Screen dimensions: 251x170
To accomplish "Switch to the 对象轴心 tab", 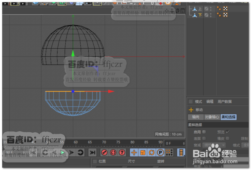I will (212, 117).
